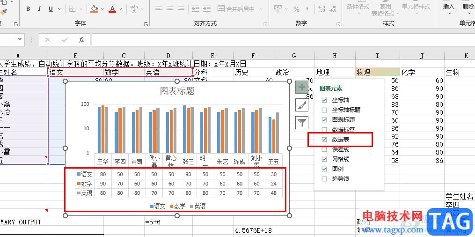Click the formula bar input field

(283, 40)
